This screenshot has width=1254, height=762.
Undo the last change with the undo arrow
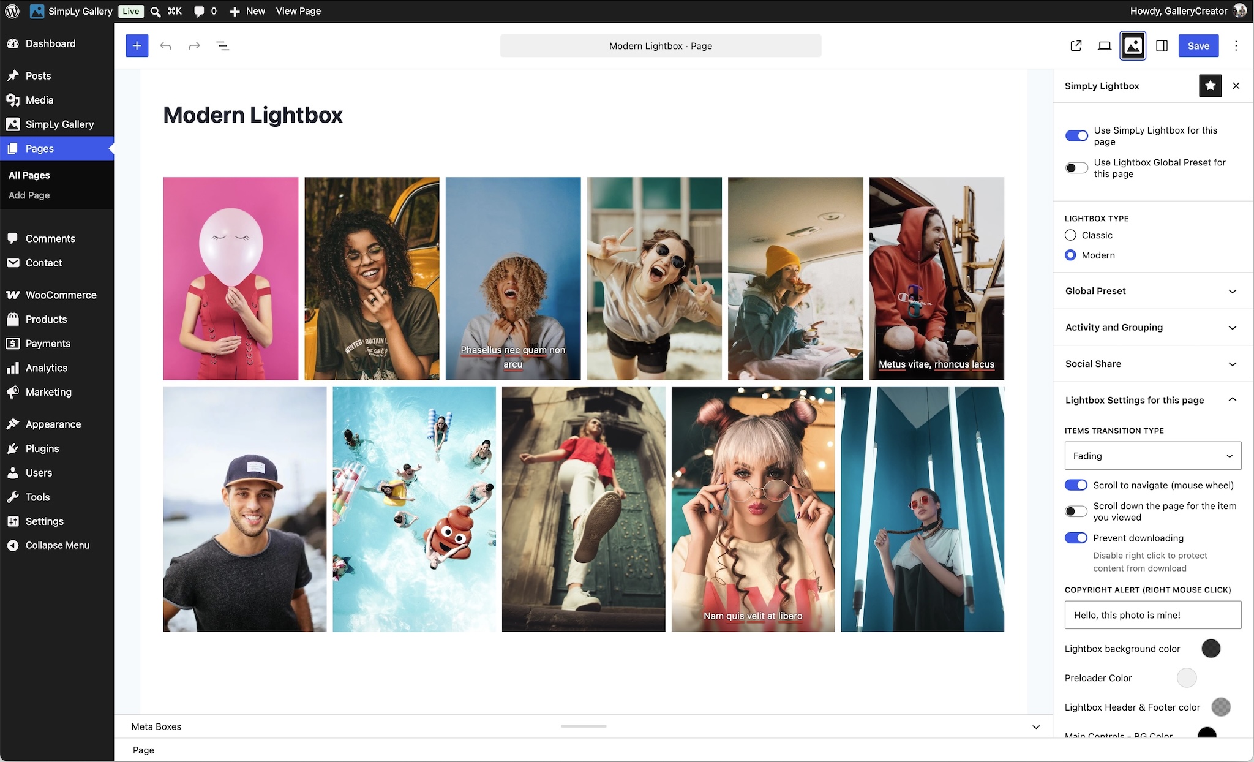(165, 46)
